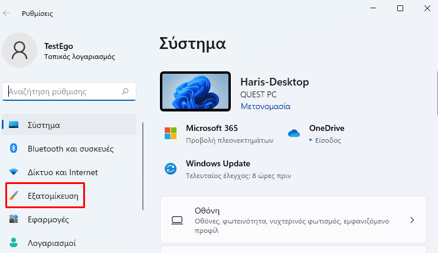Open the Σύστημα sidebar section
This screenshot has width=438, height=253.
pyautogui.click(x=69, y=124)
